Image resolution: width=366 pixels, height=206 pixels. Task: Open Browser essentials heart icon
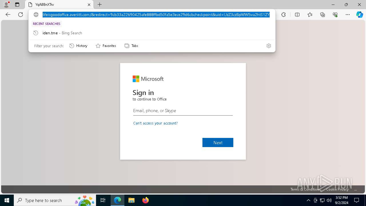pyautogui.click(x=335, y=15)
